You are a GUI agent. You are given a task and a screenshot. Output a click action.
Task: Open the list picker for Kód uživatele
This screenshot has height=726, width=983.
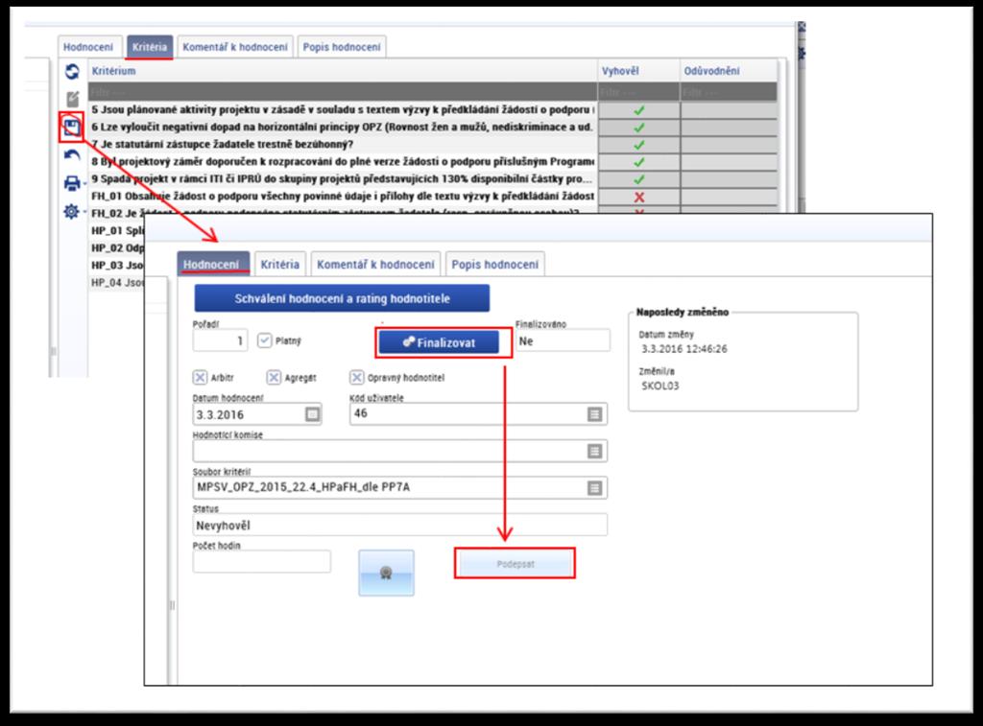point(594,414)
